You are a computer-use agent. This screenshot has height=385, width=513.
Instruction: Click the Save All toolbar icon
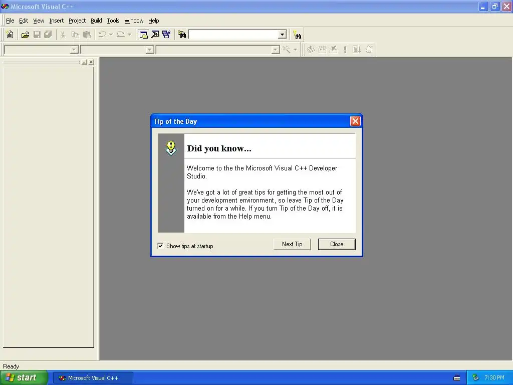point(48,35)
